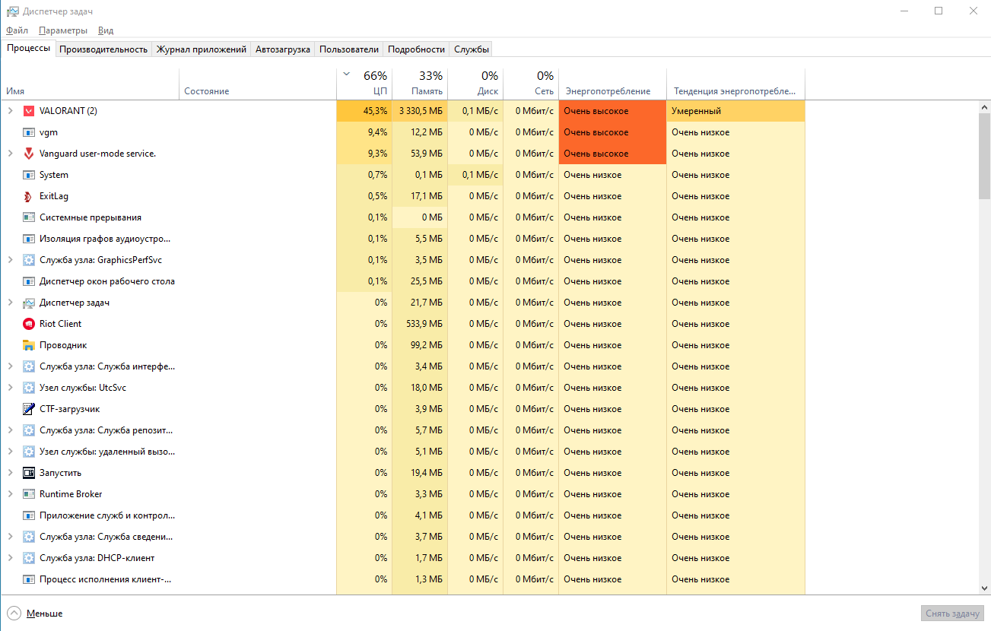This screenshot has height=631, width=991.
Task: Click the Умеренный power trend cell
Action: pos(735,111)
